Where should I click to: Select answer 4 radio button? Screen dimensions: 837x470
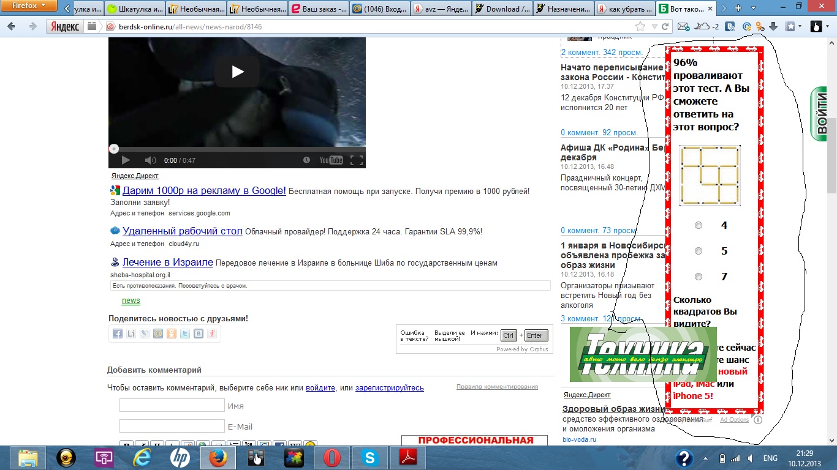point(699,225)
